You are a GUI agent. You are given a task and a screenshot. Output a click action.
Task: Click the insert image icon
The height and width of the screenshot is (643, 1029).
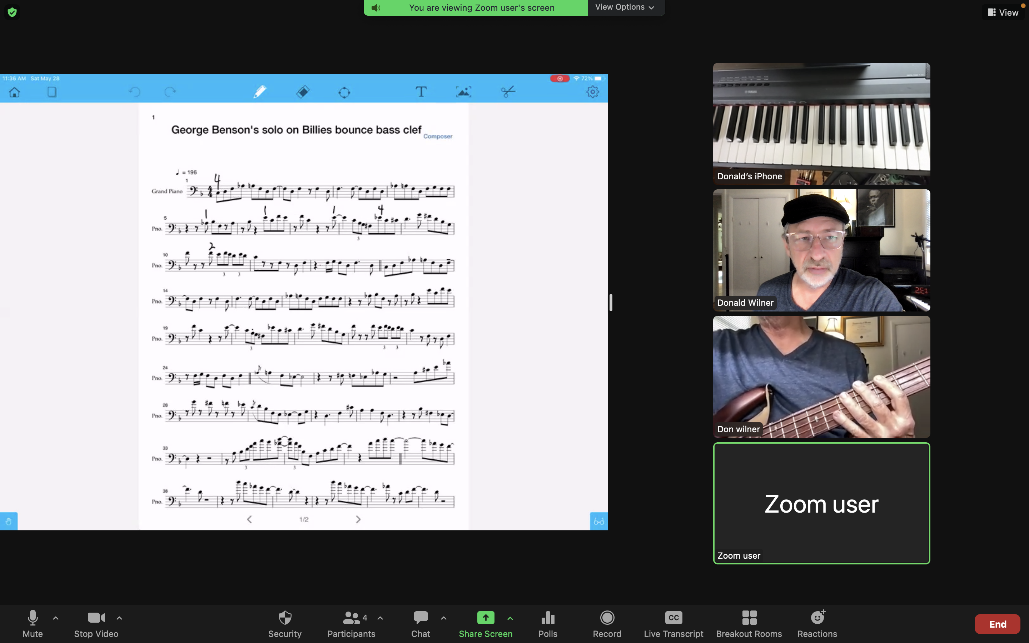[x=463, y=92]
